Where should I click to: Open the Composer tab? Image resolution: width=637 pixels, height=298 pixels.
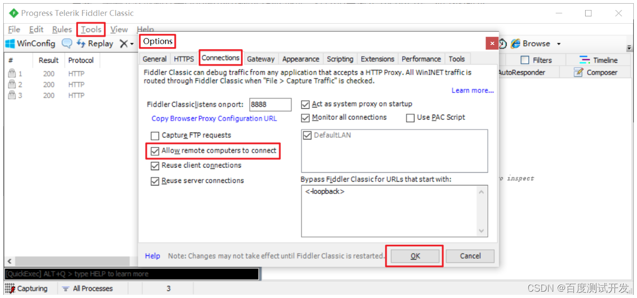click(x=596, y=72)
